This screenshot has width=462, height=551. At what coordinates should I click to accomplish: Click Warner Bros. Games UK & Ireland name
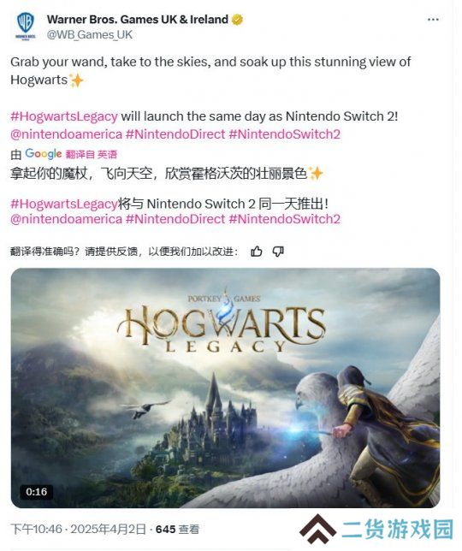[x=138, y=20]
